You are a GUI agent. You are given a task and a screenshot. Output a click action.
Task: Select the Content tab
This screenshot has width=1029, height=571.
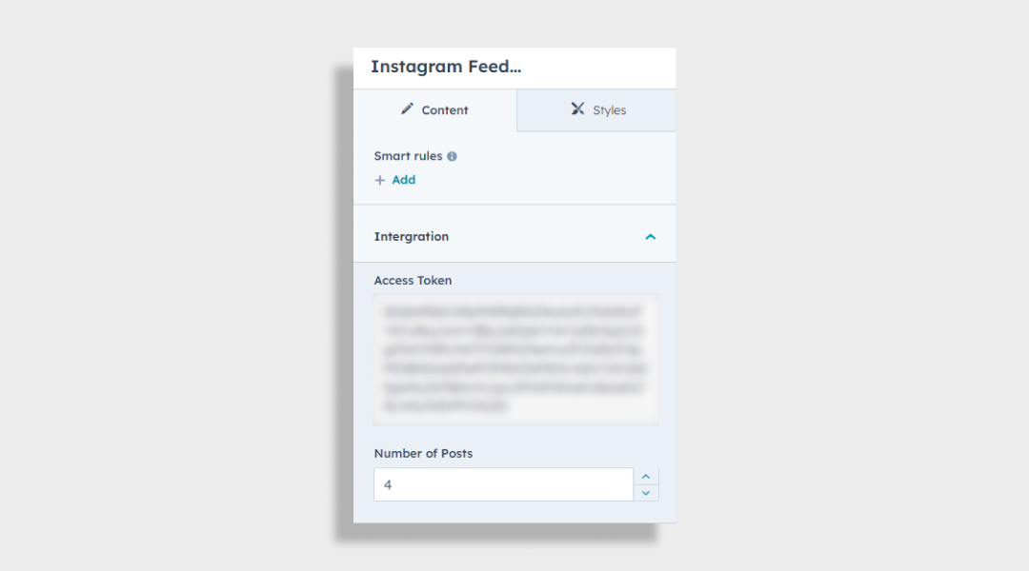click(x=435, y=110)
